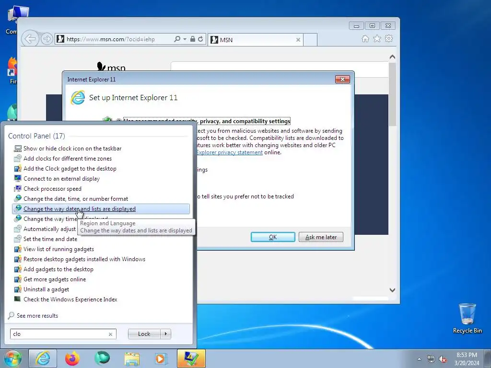Open Change the date, time, or number format
491x368 pixels.
[x=101, y=199]
